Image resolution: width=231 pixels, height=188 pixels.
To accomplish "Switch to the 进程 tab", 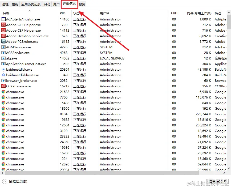I will [x=5, y=4].
